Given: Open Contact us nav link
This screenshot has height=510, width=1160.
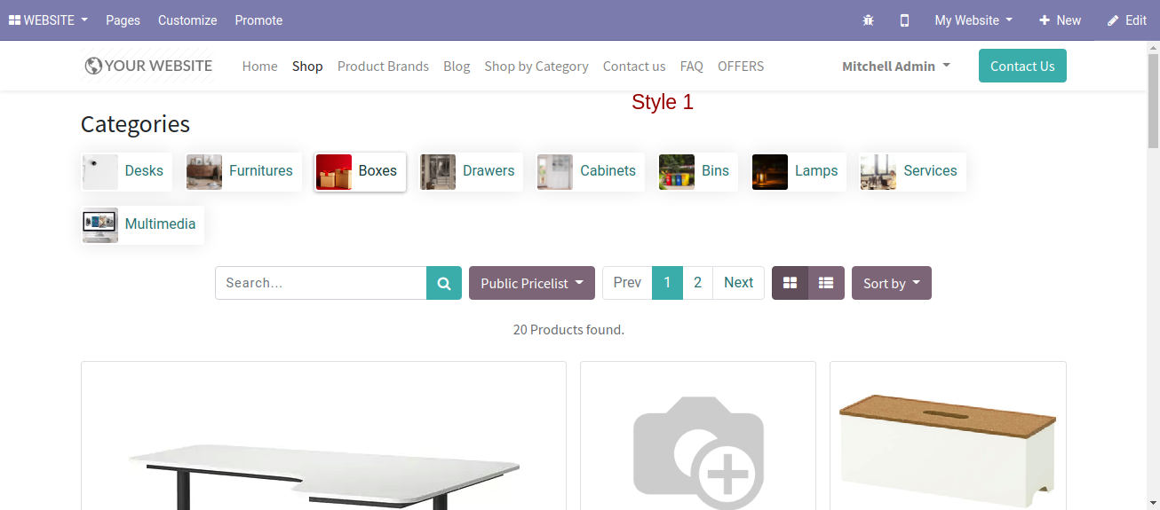Looking at the screenshot, I should [x=634, y=66].
